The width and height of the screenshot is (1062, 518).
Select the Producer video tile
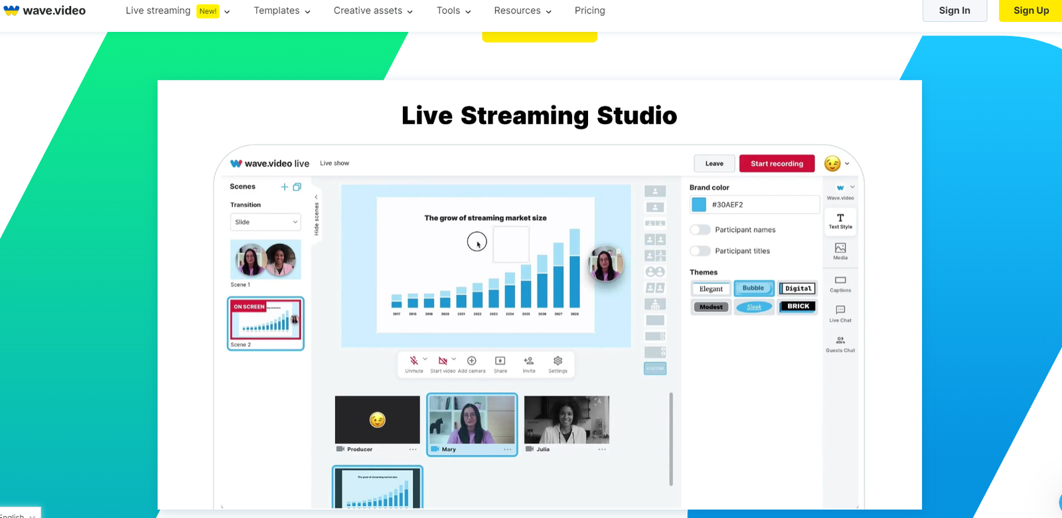click(377, 421)
